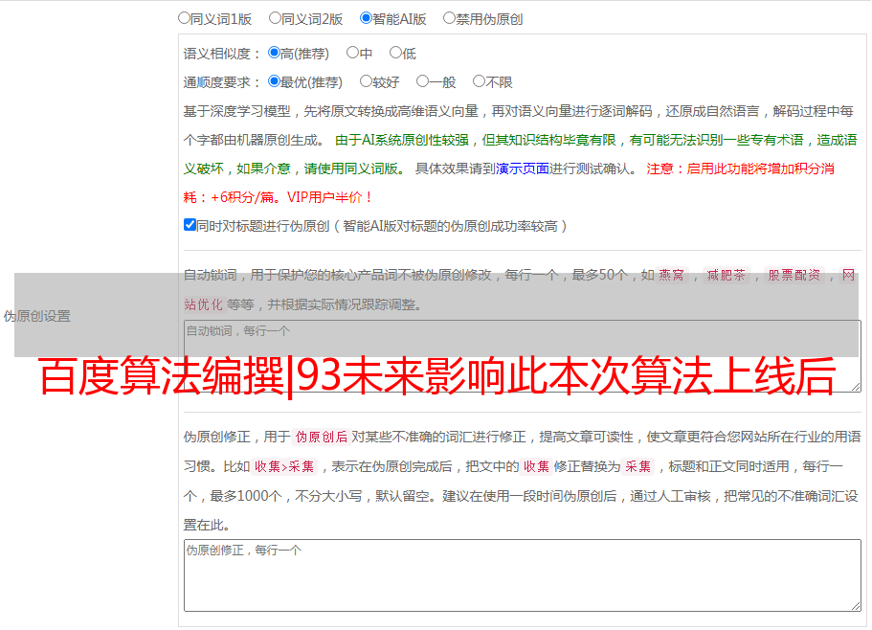Select 禁用伪原创 radio option
This screenshot has height=630, width=872.
coord(449,18)
